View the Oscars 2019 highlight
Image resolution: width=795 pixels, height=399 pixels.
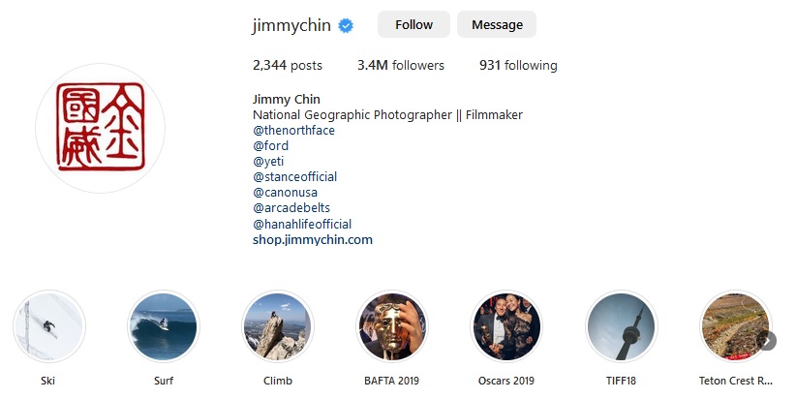506,326
